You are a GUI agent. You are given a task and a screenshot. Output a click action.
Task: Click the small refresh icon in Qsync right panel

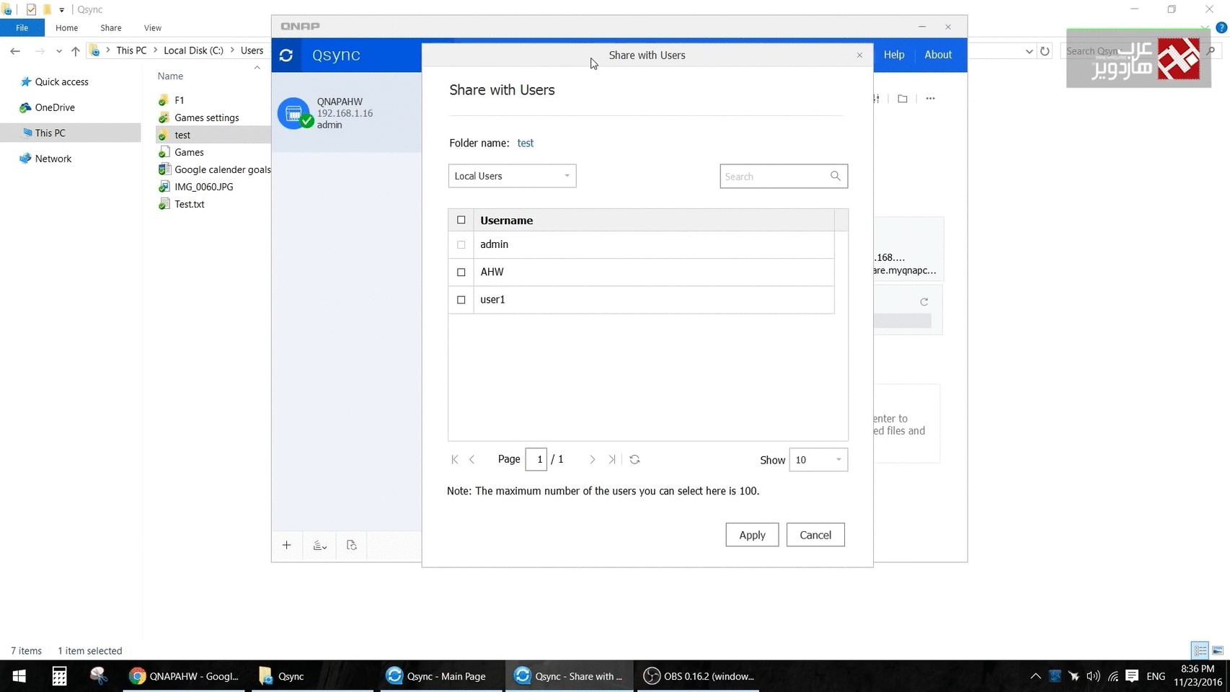(924, 302)
